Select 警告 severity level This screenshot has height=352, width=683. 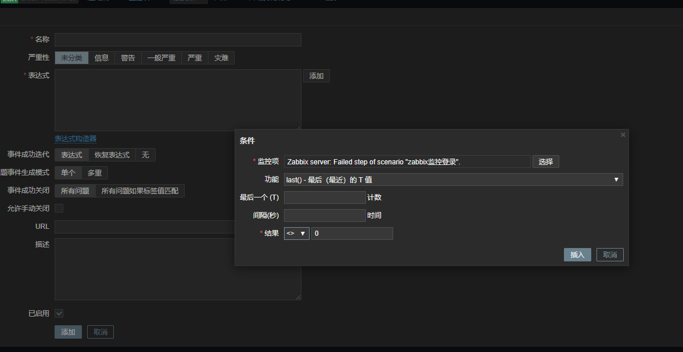[x=128, y=58]
